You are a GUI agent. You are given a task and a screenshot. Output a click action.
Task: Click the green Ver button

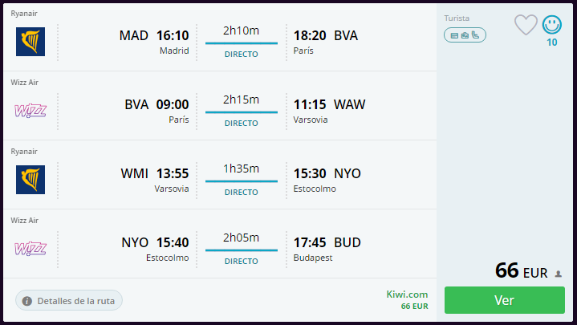pyautogui.click(x=505, y=300)
